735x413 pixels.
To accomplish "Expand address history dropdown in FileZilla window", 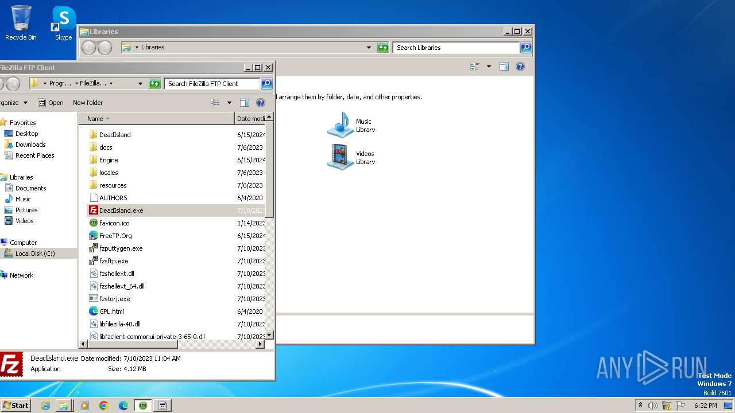I will point(140,84).
